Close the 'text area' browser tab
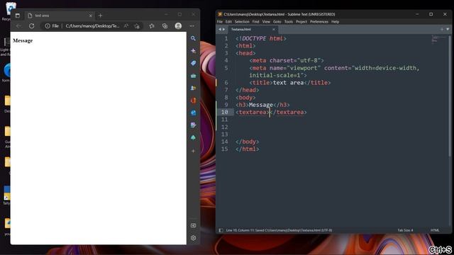Viewport: 454px width, 255px height. (x=90, y=16)
